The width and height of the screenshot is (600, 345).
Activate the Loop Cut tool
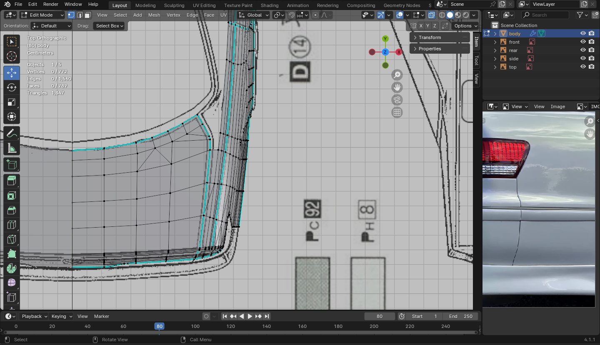point(12,225)
